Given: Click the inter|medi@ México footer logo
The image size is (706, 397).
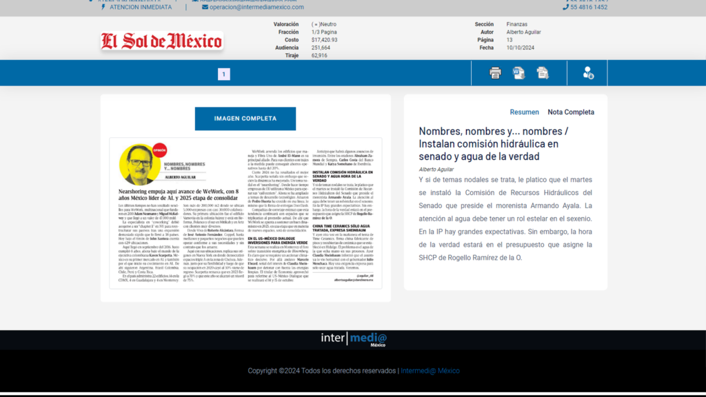Looking at the screenshot, I should coord(354,339).
